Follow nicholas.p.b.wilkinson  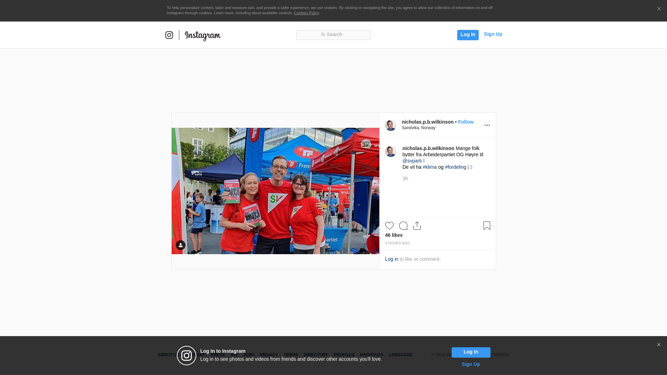tap(466, 122)
